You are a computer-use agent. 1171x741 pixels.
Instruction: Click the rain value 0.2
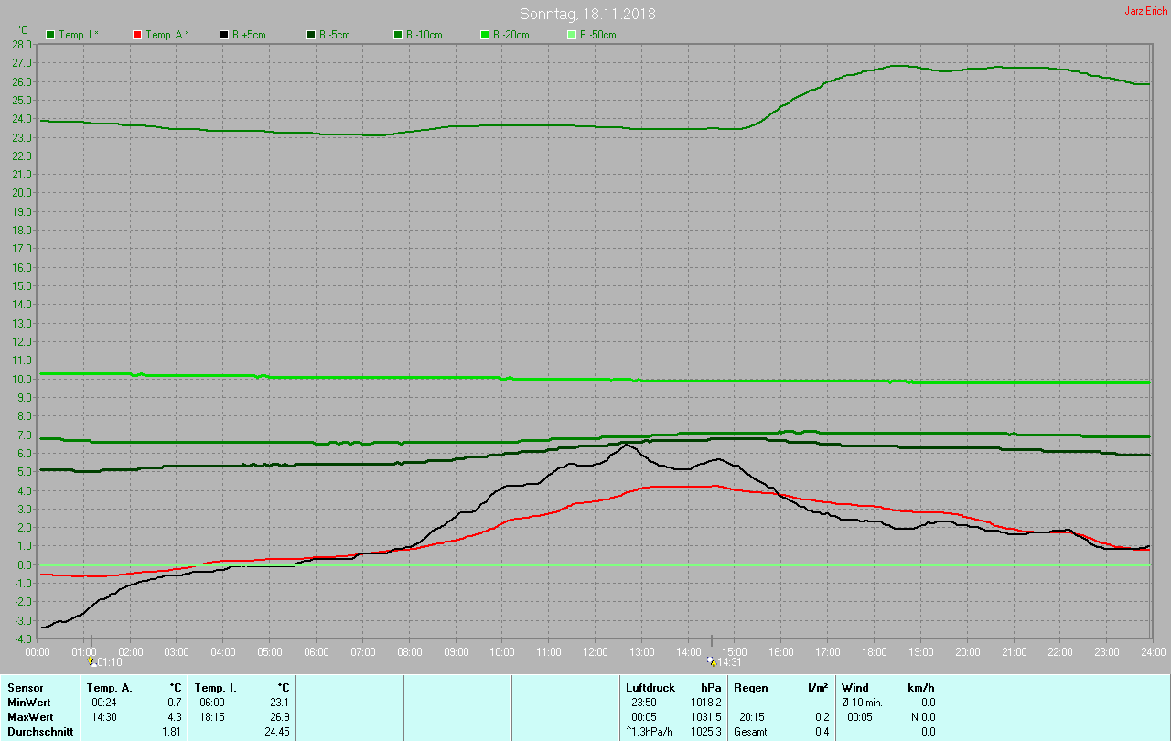point(822,716)
